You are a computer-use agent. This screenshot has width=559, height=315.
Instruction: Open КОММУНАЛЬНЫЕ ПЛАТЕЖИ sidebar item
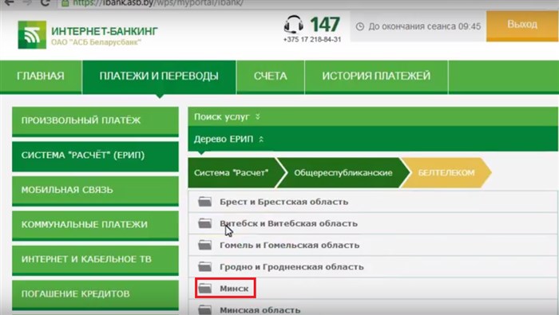(95, 225)
